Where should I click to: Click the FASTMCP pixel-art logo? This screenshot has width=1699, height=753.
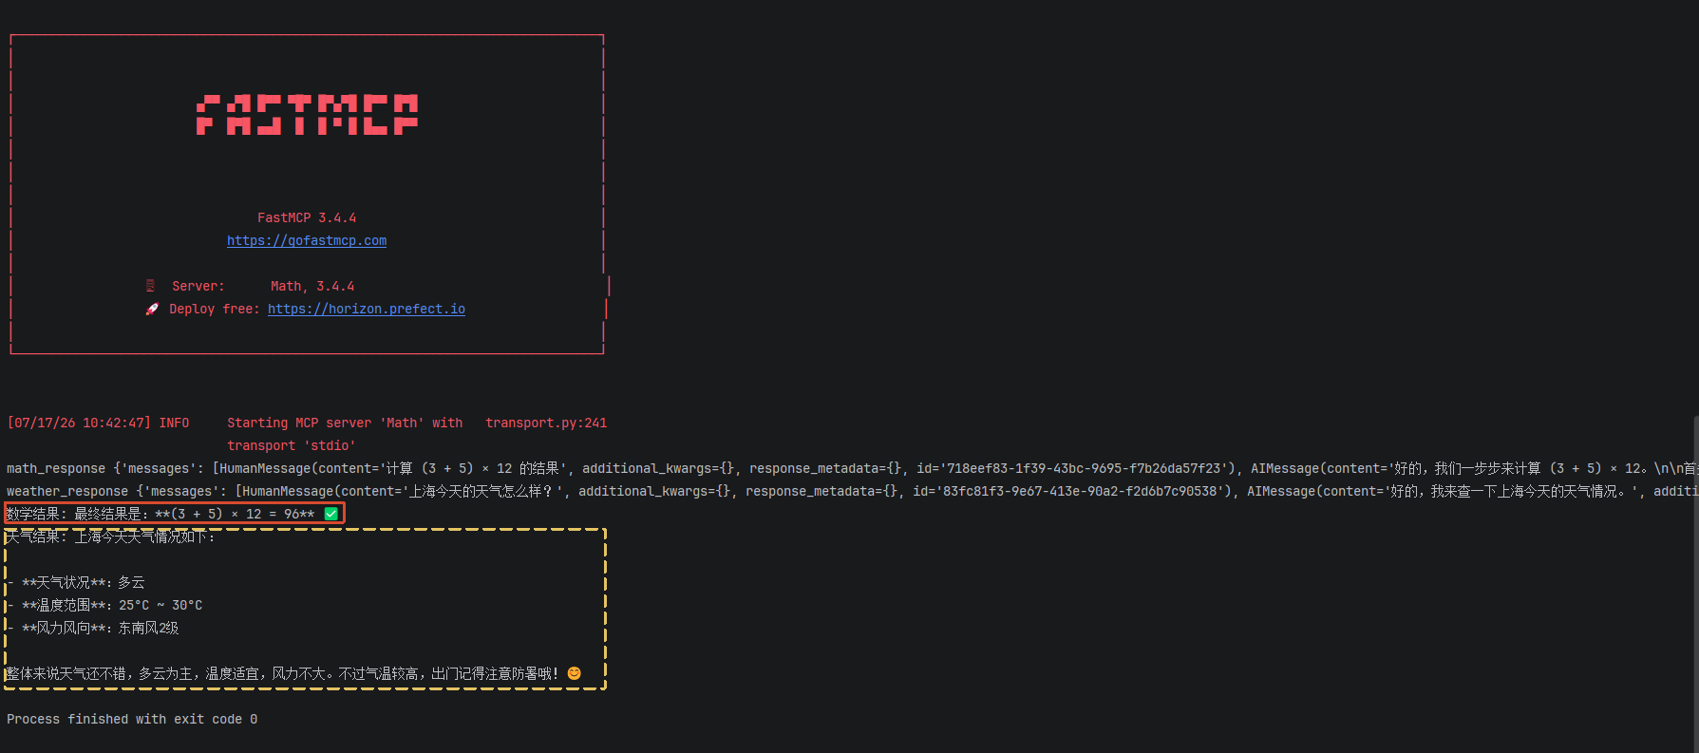click(x=307, y=114)
